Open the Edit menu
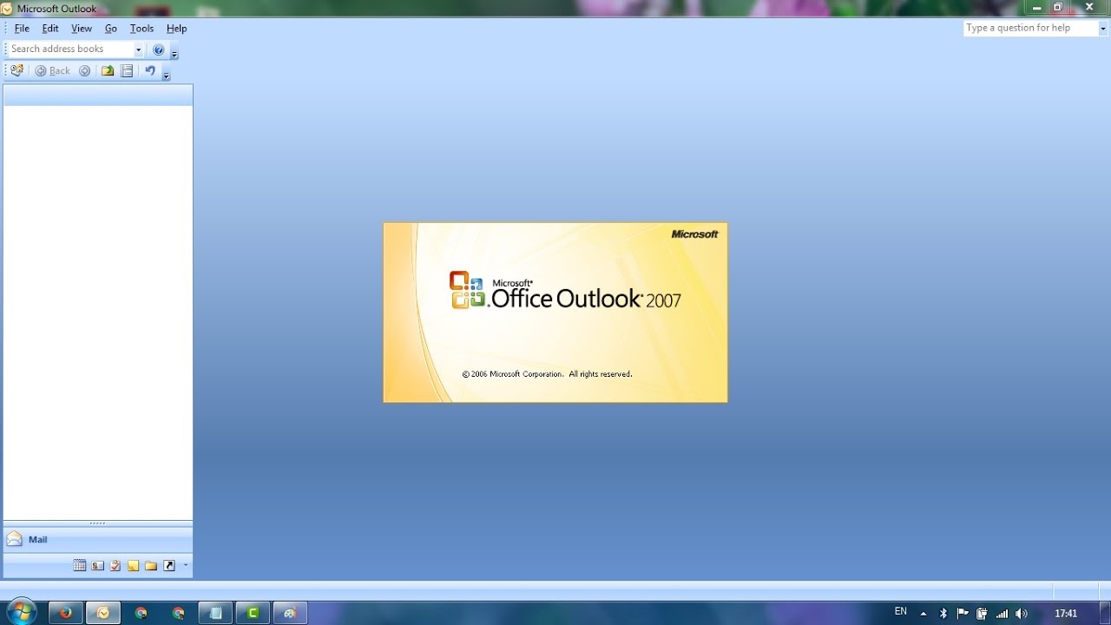 50,29
